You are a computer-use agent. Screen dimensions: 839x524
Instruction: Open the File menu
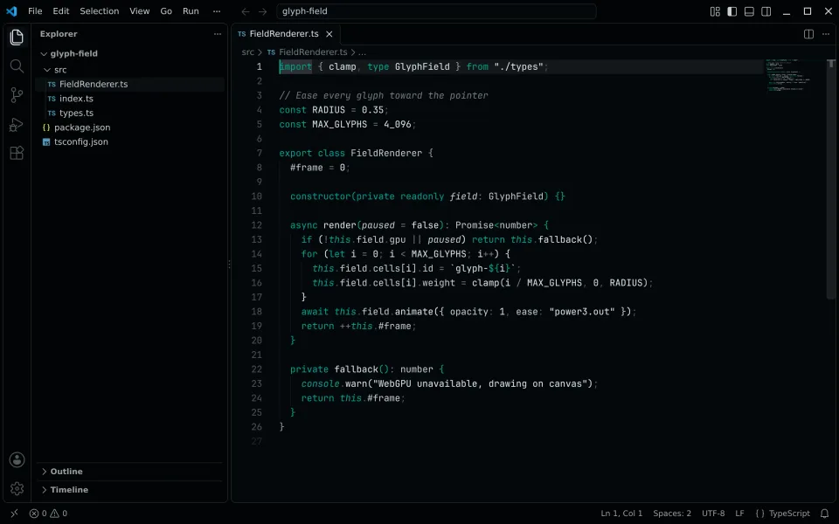(x=35, y=11)
